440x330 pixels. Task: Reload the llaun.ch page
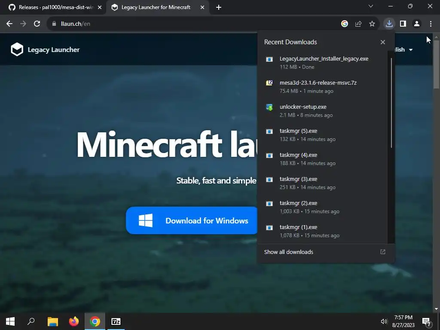(x=37, y=24)
